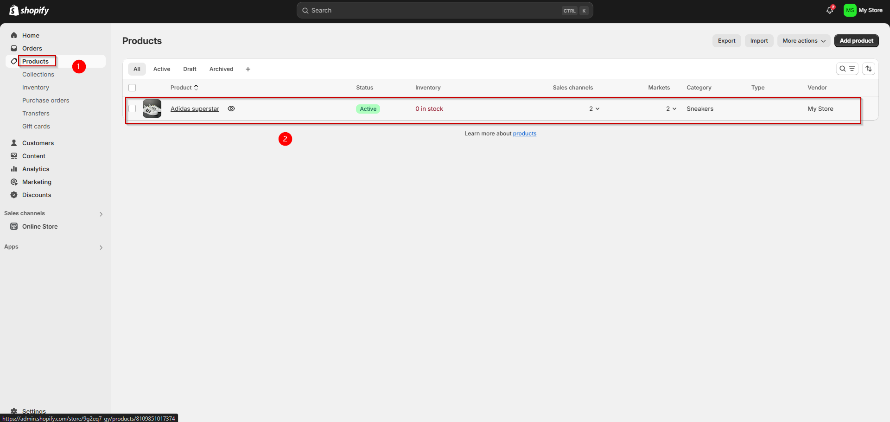Go to Home in the sidebar
Image resolution: width=890 pixels, height=422 pixels.
click(x=31, y=35)
